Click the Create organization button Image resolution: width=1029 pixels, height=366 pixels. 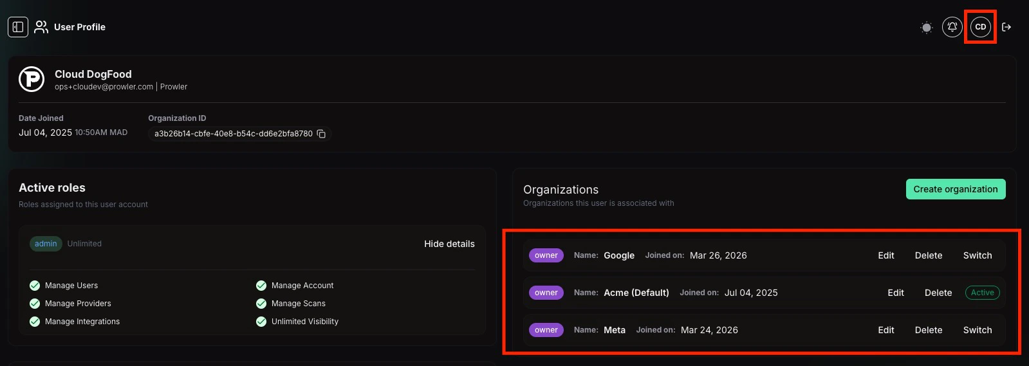[956, 189]
